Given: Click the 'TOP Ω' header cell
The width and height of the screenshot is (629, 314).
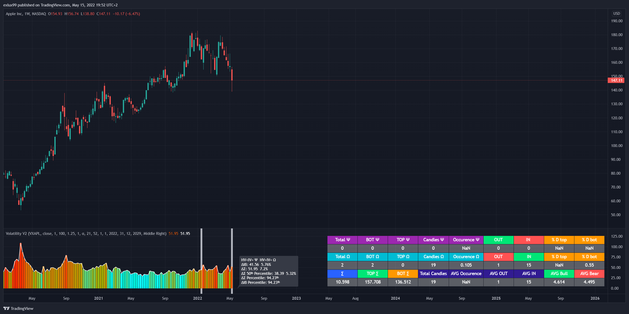Looking at the screenshot, I should [x=403, y=257].
